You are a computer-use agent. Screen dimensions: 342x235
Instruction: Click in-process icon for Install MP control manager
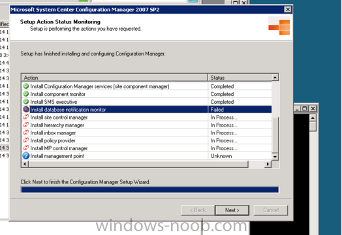click(26, 148)
